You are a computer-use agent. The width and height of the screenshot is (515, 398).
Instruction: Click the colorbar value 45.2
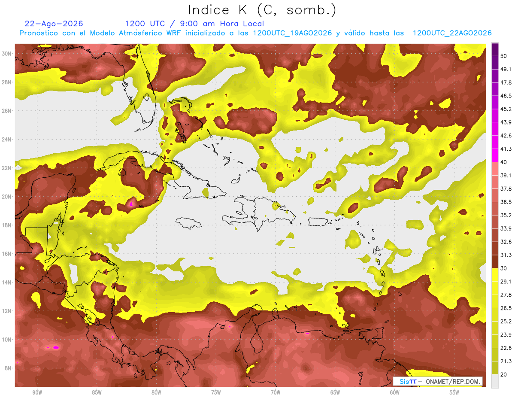coord(506,109)
